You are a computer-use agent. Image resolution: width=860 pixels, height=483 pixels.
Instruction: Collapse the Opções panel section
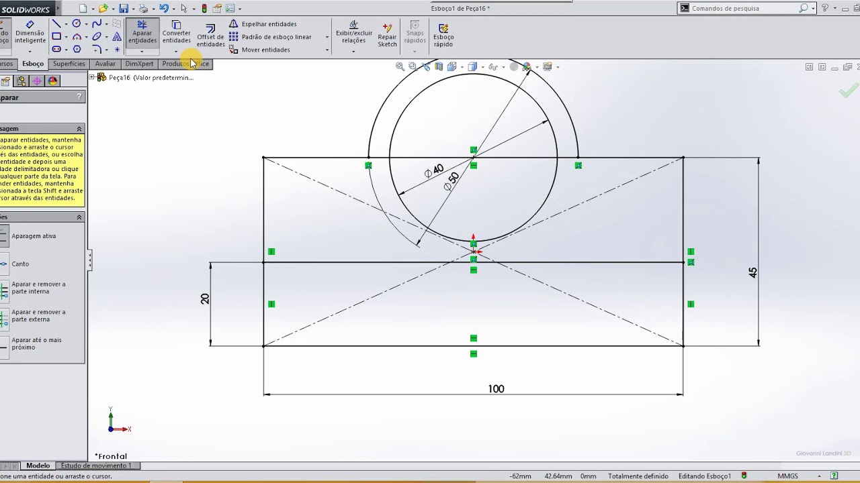[x=79, y=217]
